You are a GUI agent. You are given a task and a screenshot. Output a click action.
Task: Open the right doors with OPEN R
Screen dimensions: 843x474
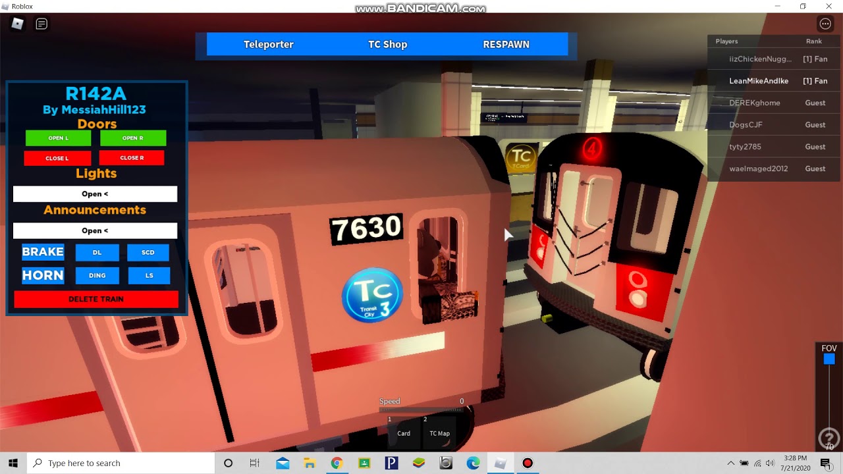pos(133,138)
